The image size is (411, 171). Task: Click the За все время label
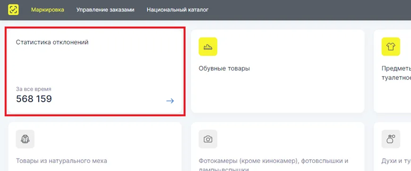(34, 89)
